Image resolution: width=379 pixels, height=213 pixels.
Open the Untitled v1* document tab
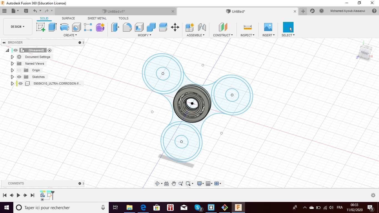pos(116,11)
